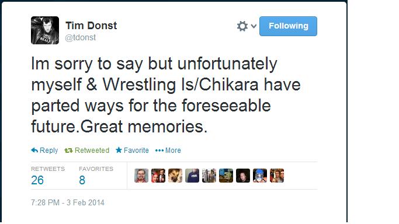This screenshot has width=399, height=224.
Task: Expand the dropdown arrow beside the gear
Action: 254,26
